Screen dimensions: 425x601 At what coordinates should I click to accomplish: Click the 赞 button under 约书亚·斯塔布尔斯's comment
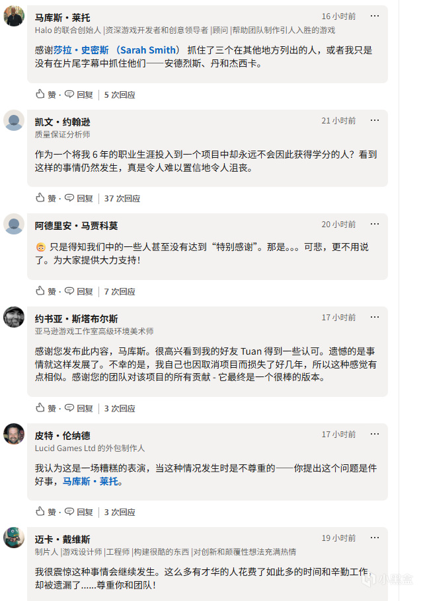[x=52, y=408]
